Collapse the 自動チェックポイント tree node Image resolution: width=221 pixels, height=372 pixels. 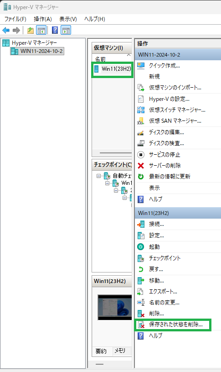click(x=98, y=176)
